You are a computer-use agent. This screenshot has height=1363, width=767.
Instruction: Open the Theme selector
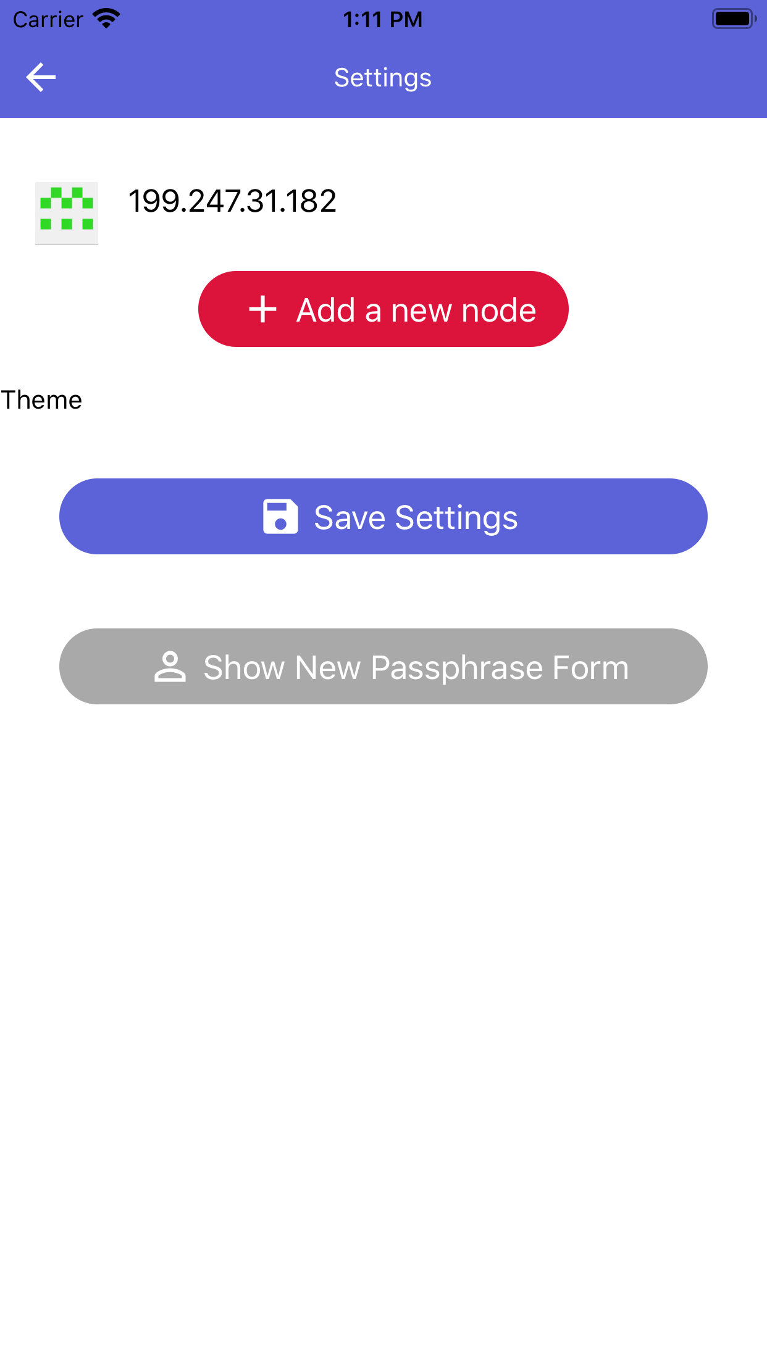[41, 399]
